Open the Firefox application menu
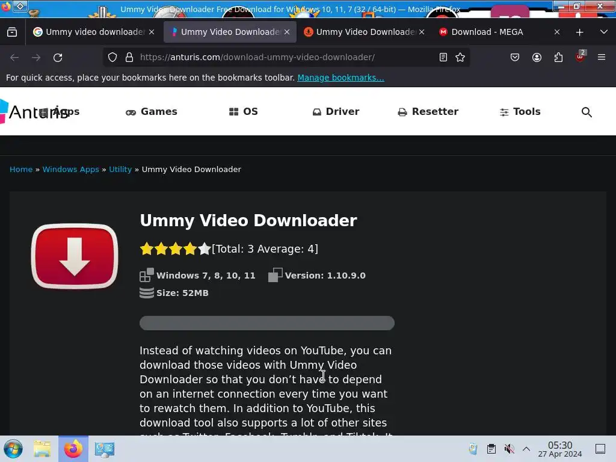 [602, 57]
